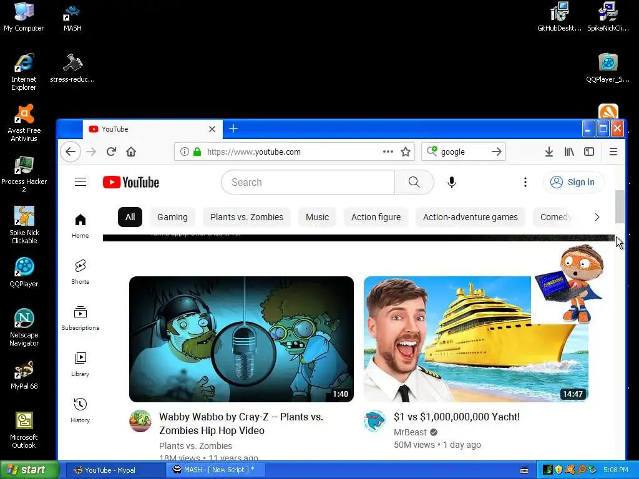This screenshot has width=639, height=479.
Task: Click the YouTube logo
Action: 131,182
